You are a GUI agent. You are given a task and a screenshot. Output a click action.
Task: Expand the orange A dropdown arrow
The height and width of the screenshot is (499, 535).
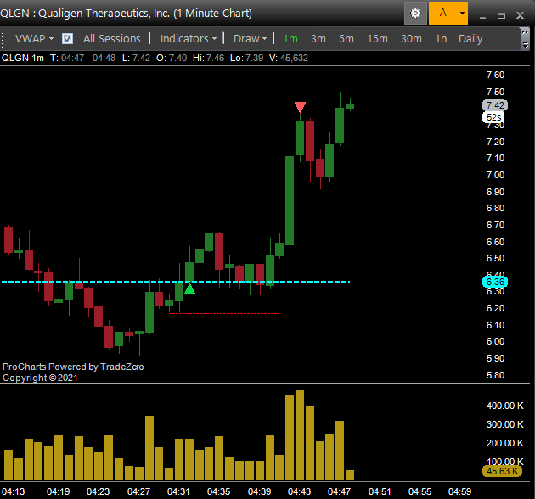(x=462, y=14)
